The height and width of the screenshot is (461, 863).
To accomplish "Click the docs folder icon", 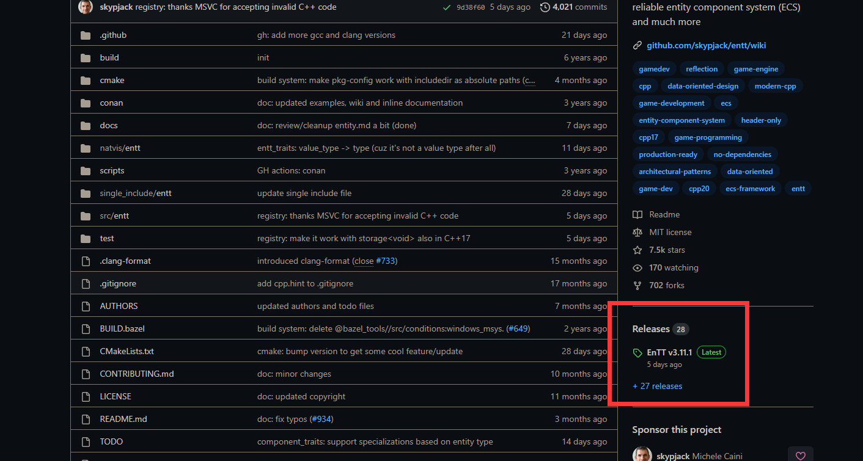I will (86, 125).
